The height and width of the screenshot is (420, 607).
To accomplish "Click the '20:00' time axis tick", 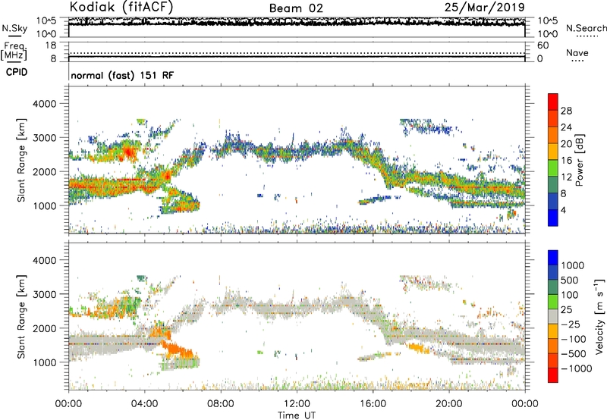I will click(448, 403).
